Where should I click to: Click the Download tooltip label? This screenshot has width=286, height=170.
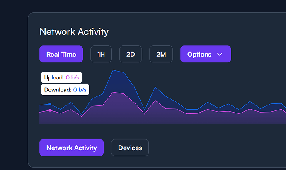[58, 89]
